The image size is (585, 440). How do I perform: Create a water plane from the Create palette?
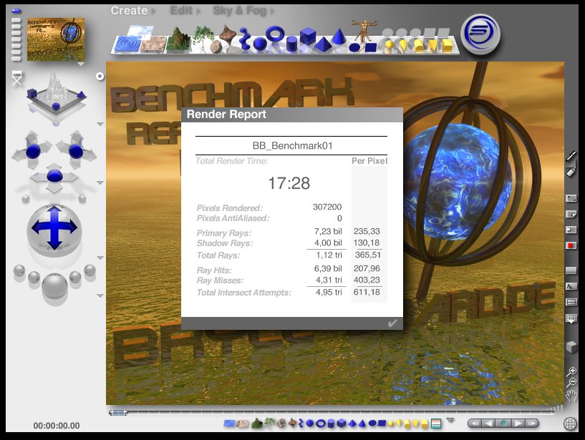[127, 44]
